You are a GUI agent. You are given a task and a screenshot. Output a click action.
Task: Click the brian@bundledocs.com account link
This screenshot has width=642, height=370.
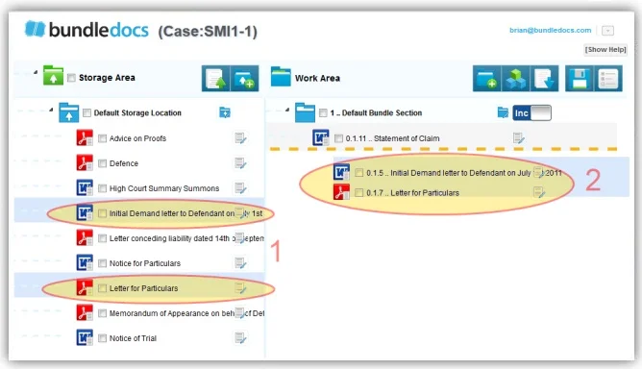(x=551, y=31)
